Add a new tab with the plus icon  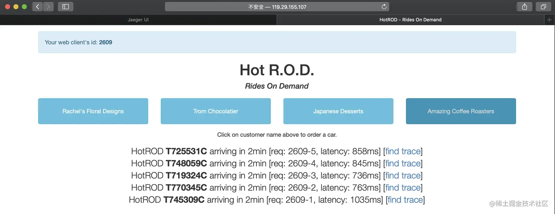tap(549, 20)
